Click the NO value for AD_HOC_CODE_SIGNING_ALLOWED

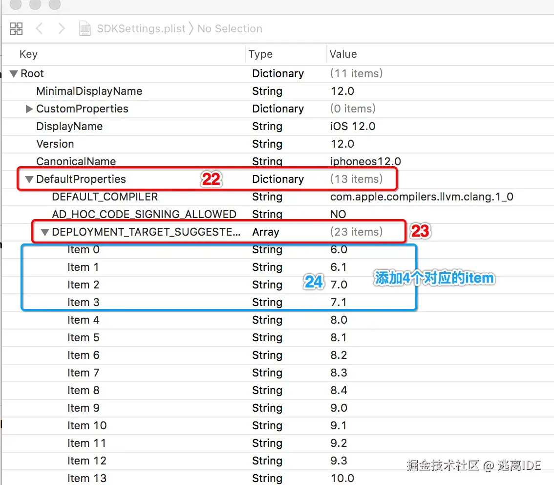click(x=338, y=215)
